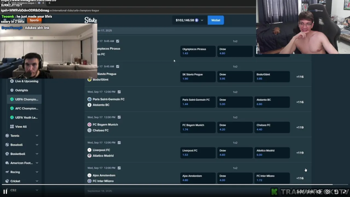The height and width of the screenshot is (197, 350).
Task: Exit fullscreen using the shrink arrows icon
Action: pos(345,192)
